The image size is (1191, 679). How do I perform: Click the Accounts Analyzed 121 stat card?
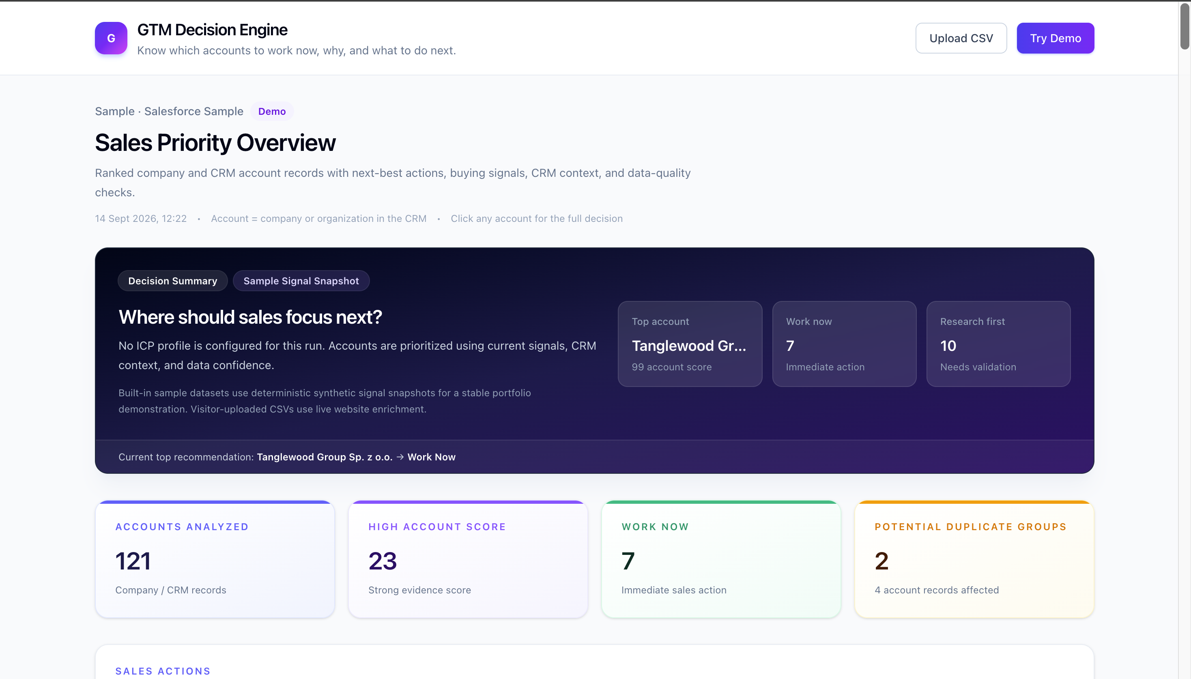pos(215,559)
